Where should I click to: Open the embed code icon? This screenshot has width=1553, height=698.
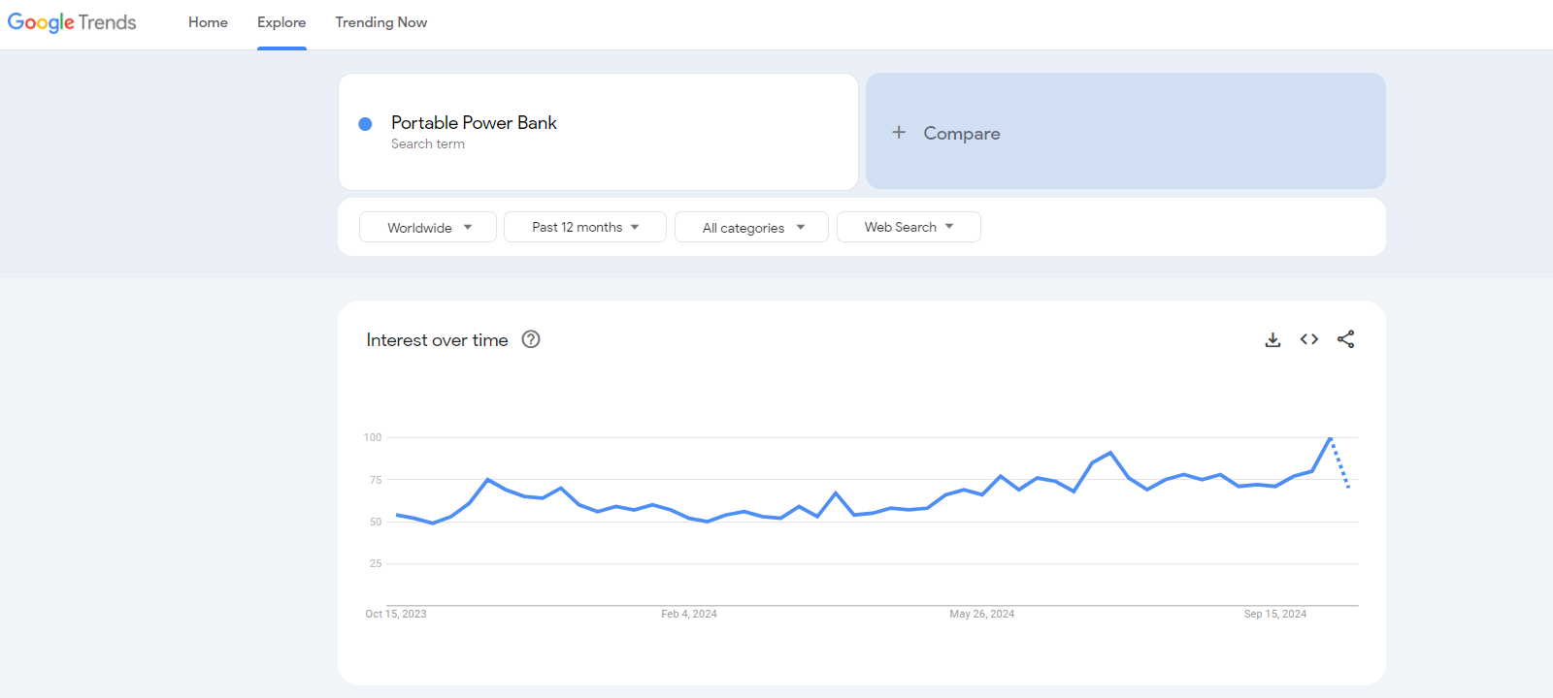pyautogui.click(x=1309, y=339)
